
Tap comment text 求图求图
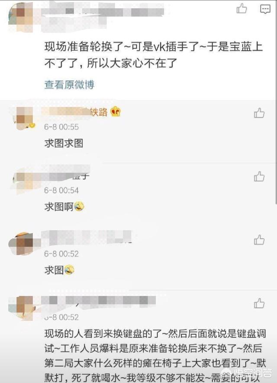click(64, 144)
